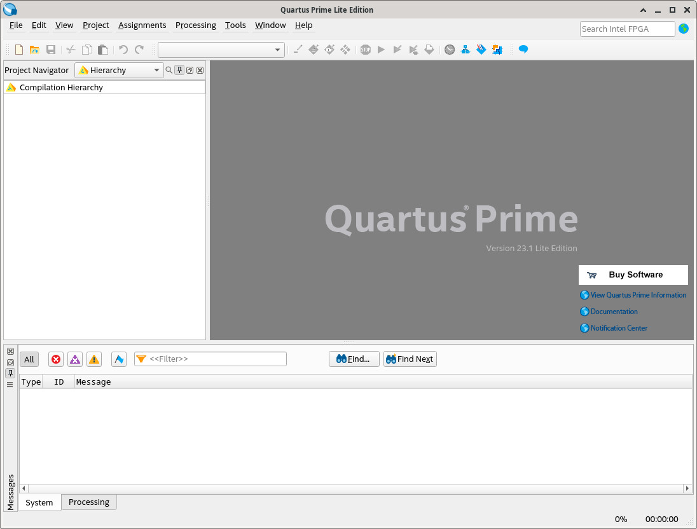Toggle the purple critical warning filter
Image resolution: width=697 pixels, height=529 pixels.
tap(75, 359)
